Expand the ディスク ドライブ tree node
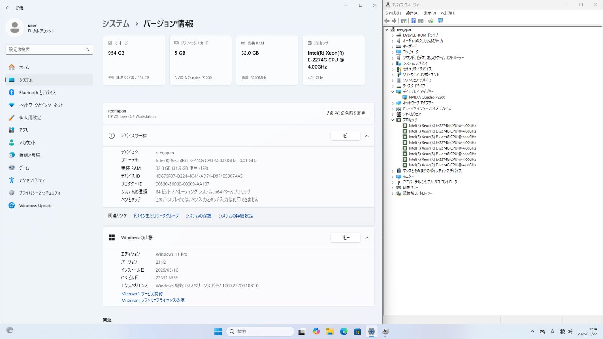603x339 pixels. click(x=393, y=86)
